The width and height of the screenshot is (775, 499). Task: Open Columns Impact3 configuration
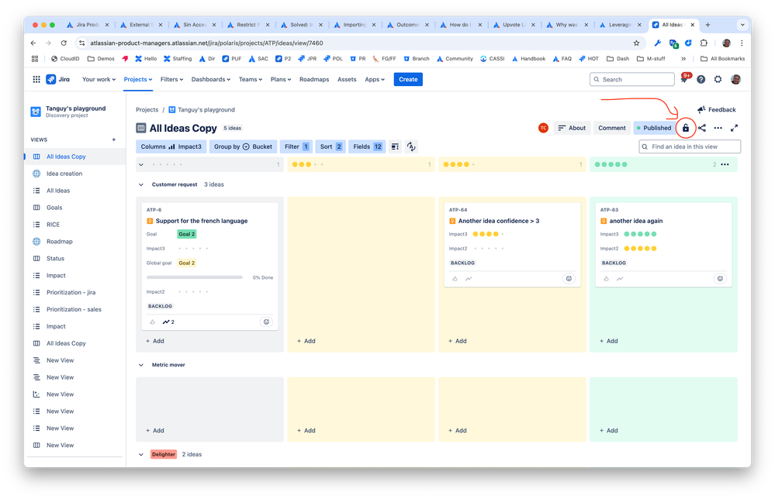click(171, 146)
